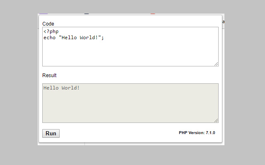Click the Run button
This screenshot has height=165, width=265.
51,133
